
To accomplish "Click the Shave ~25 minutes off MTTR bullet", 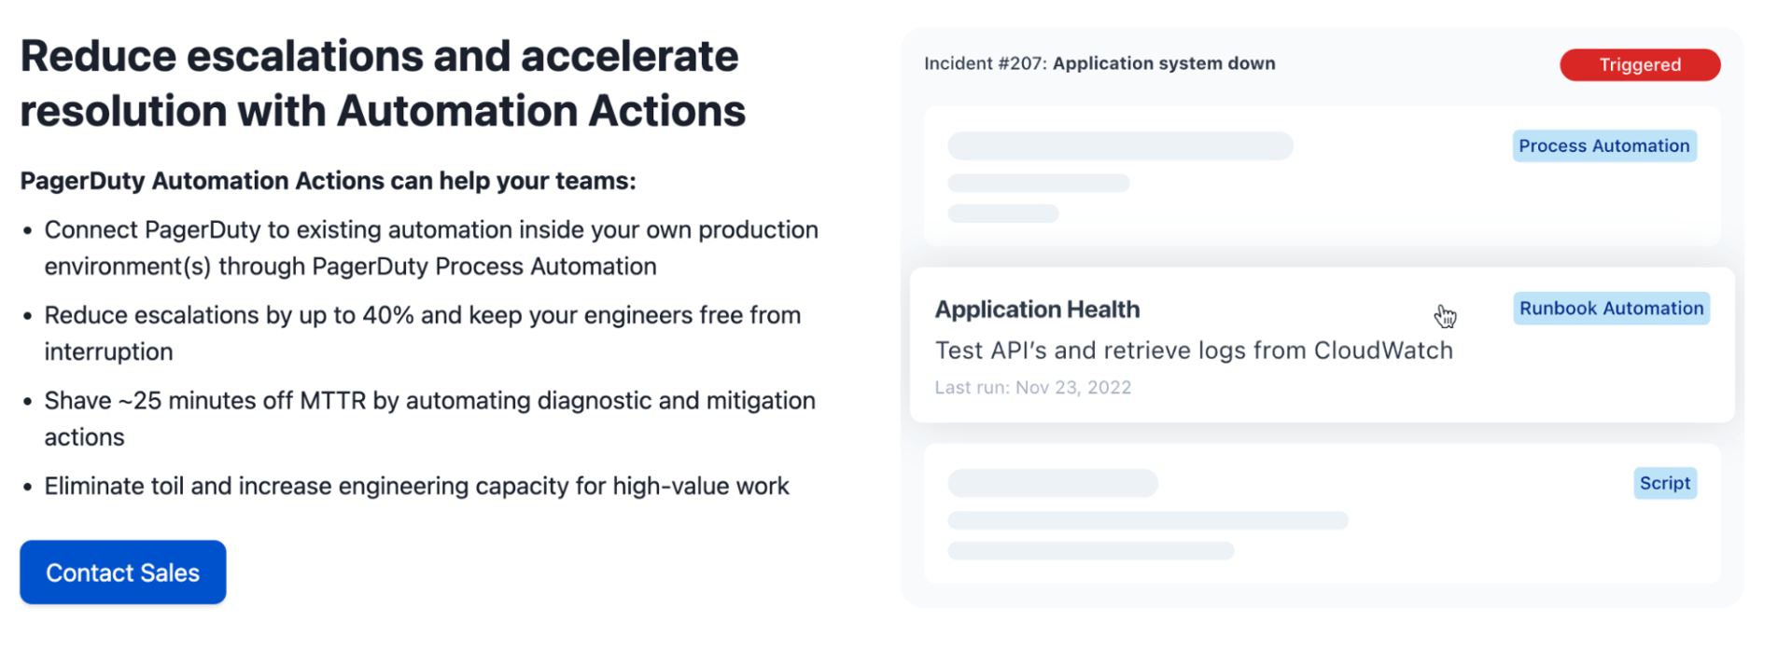I will [x=429, y=419].
